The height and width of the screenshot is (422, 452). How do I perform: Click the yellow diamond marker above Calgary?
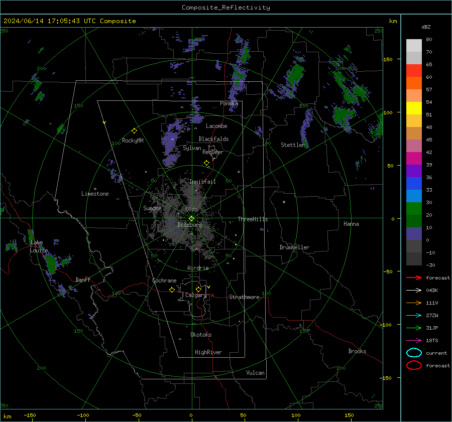click(198, 289)
